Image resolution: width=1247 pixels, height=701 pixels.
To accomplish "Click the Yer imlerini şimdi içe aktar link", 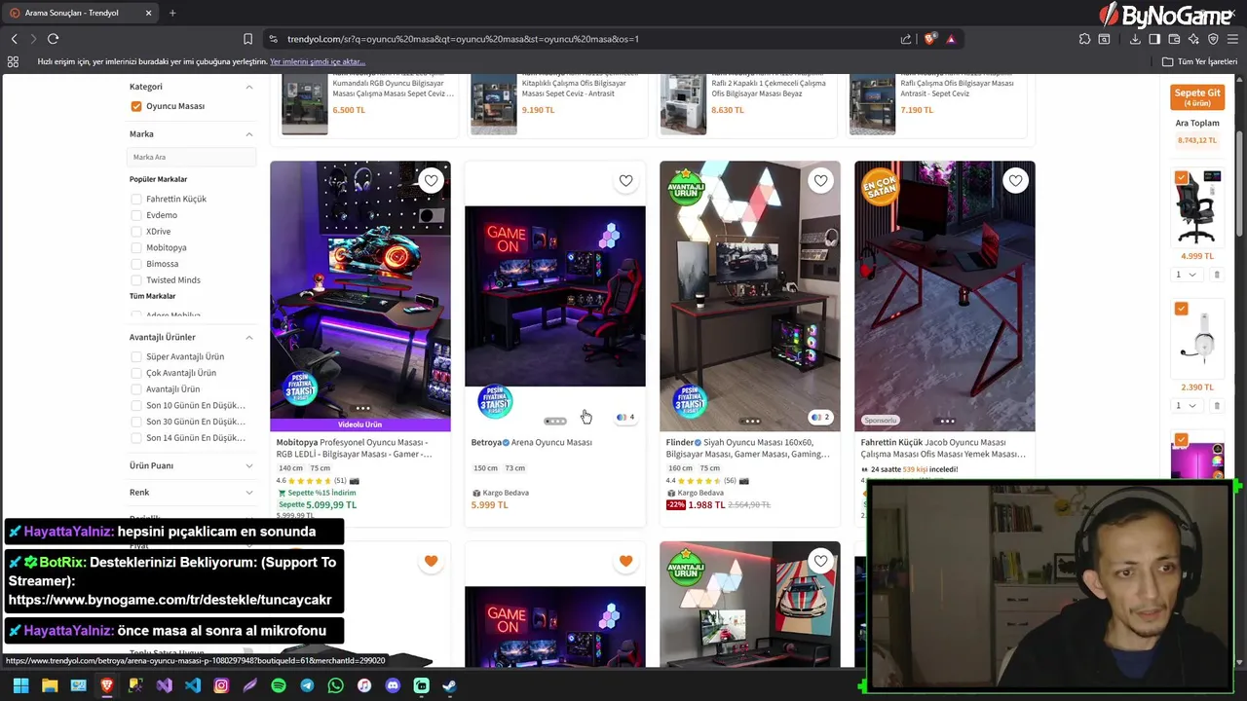I will (x=318, y=61).
